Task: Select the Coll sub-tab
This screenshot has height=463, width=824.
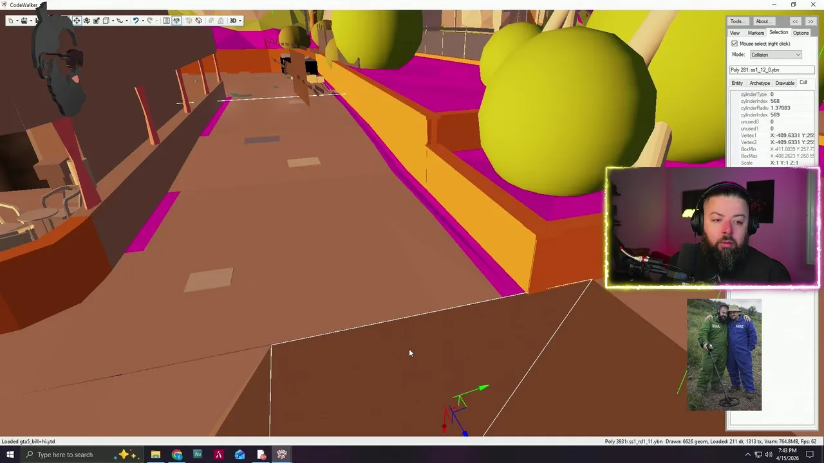Action: click(x=803, y=82)
